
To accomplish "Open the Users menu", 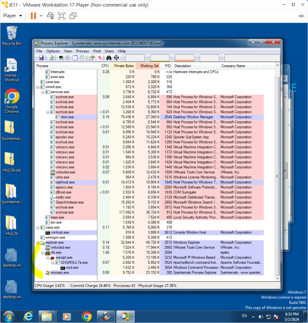I will tap(109, 51).
